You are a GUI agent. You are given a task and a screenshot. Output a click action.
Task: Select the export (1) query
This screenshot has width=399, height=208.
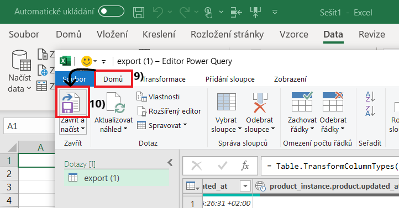tap(117, 178)
